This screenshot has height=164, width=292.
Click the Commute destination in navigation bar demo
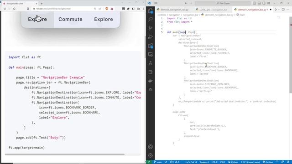coord(70,19)
